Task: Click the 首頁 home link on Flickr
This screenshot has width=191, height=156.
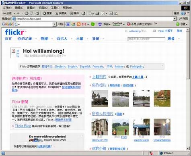Action: pos(8,39)
